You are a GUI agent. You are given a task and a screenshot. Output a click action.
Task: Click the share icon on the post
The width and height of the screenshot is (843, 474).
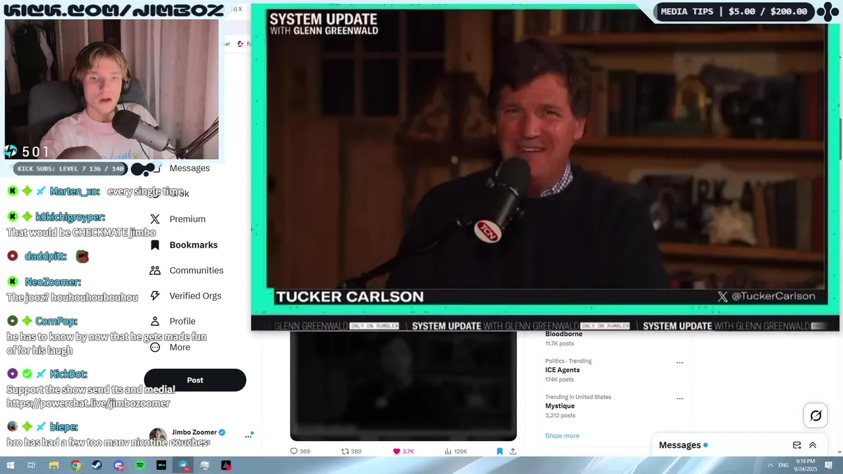512,452
